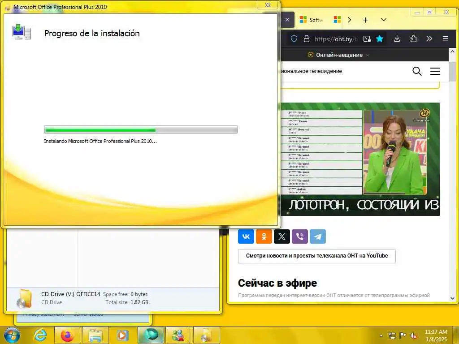Open Firefox downloads panel arrow icon
Screen dimensions: 459x344
point(397,39)
